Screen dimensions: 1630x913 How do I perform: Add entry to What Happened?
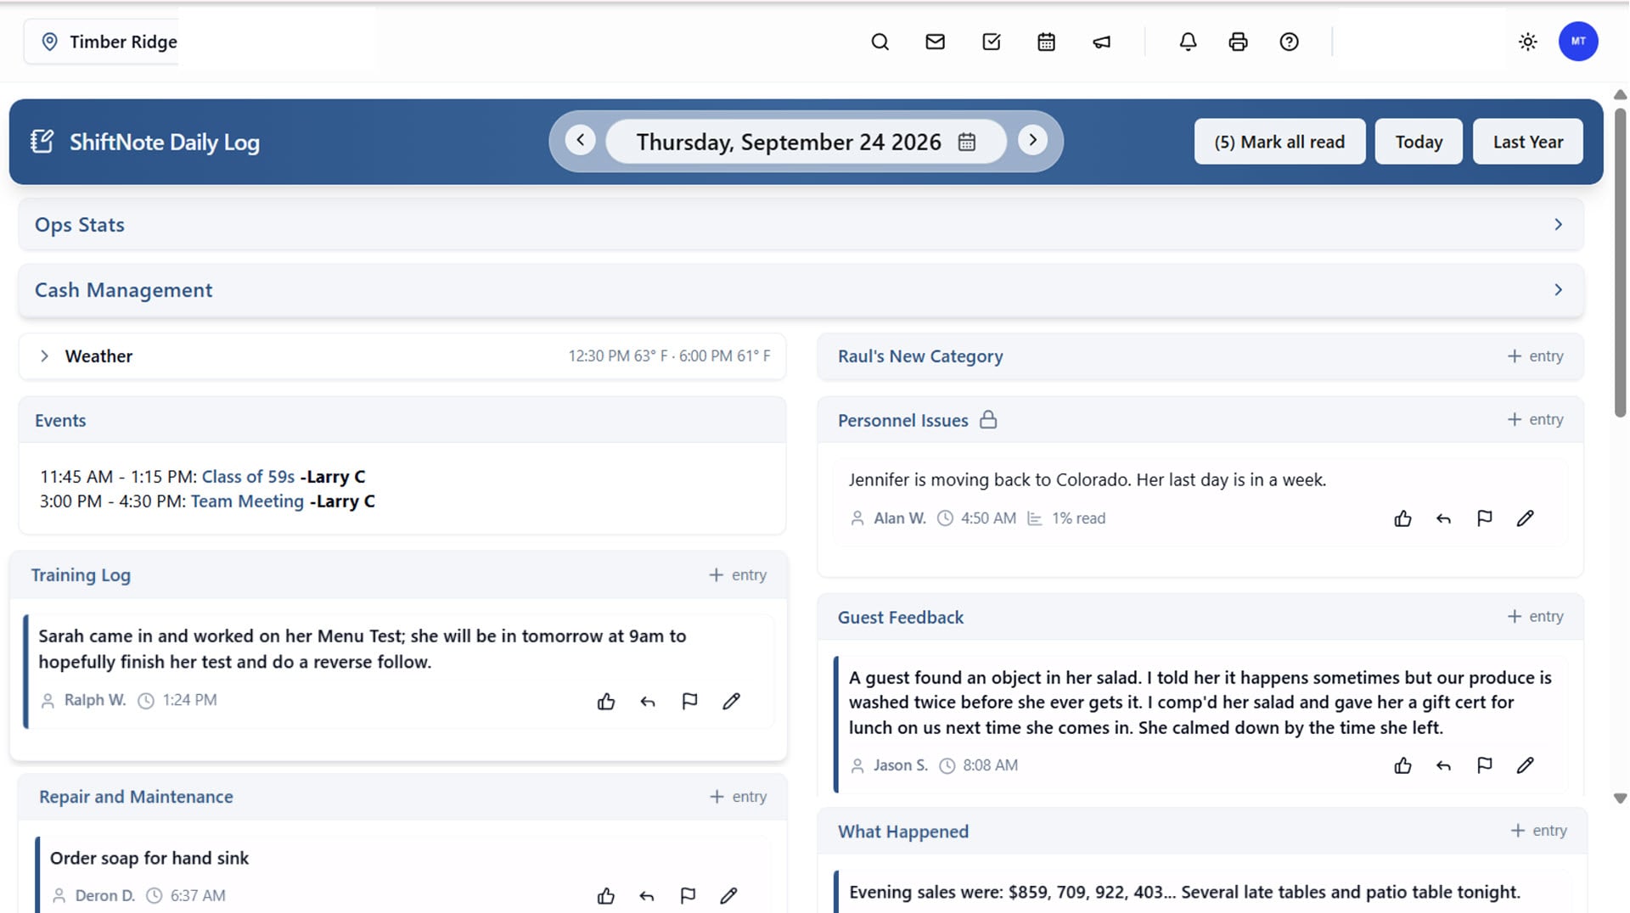coord(1538,831)
